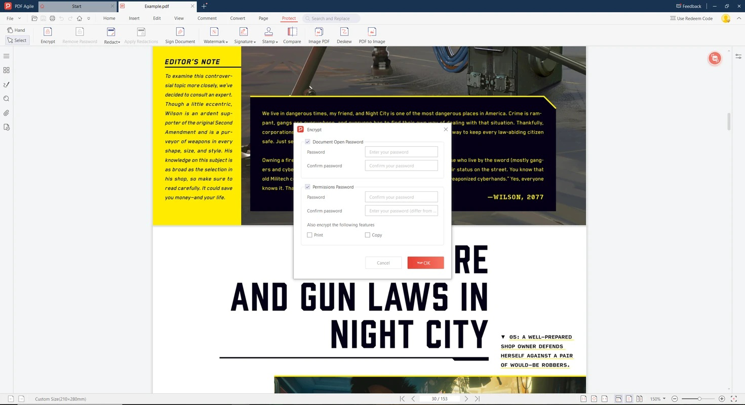Toggle full screen mode icon
This screenshot has height=405, width=745.
(734, 399)
